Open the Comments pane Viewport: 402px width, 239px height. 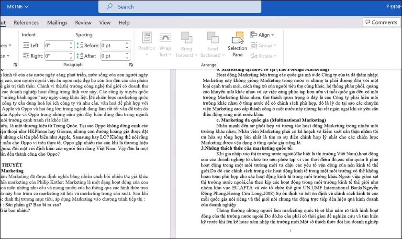pyautogui.click(x=381, y=22)
